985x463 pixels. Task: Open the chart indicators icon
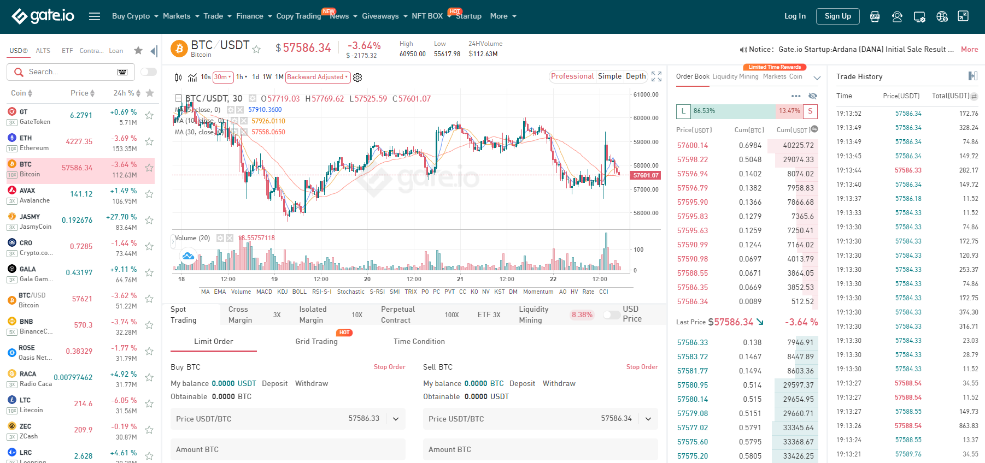(192, 78)
